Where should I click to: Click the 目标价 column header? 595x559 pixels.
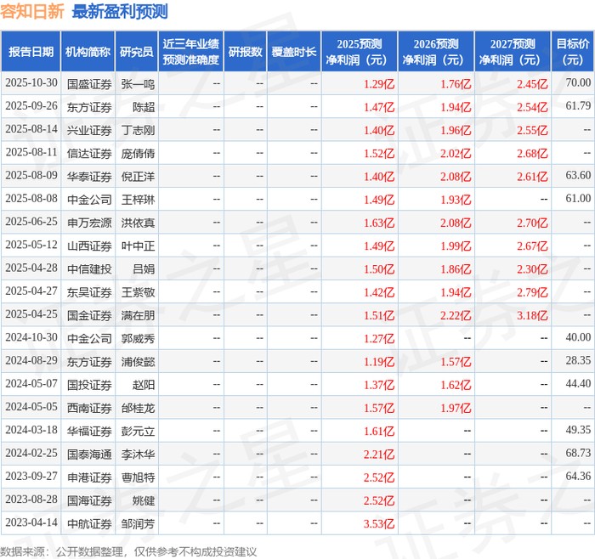point(573,52)
